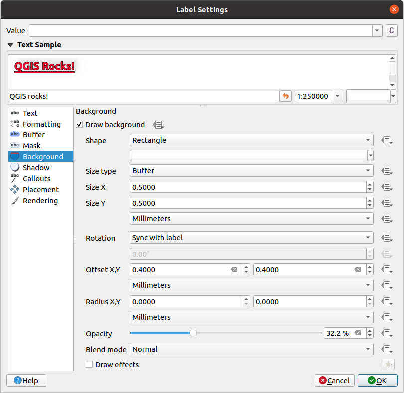Clear the Offset X value
Image resolution: width=404 pixels, height=393 pixels.
point(234,270)
